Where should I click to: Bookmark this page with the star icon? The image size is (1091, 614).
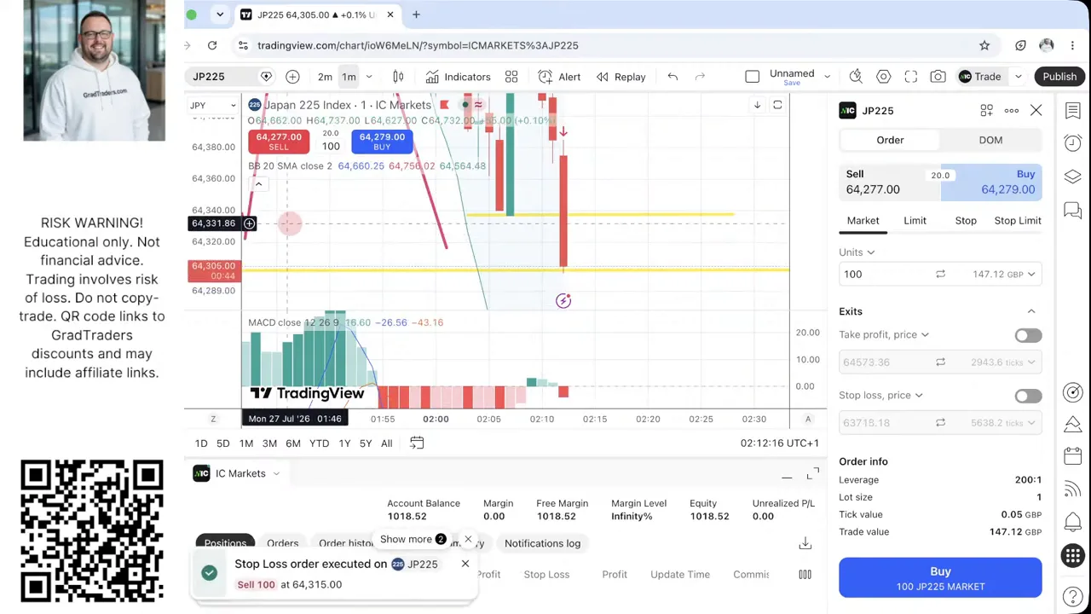[984, 45]
